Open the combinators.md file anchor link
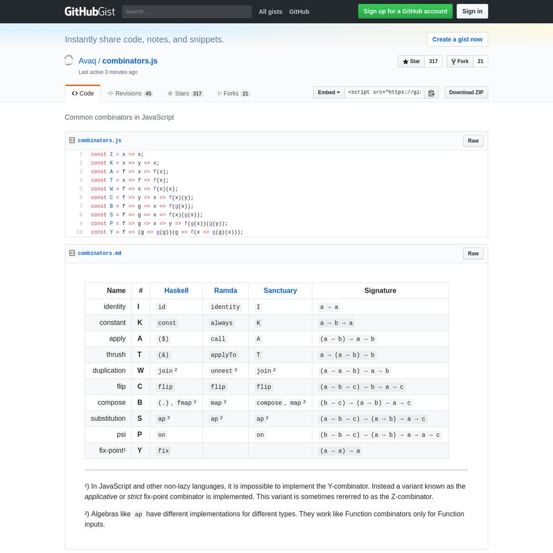Viewport: 553px width, 553px height. (x=100, y=253)
